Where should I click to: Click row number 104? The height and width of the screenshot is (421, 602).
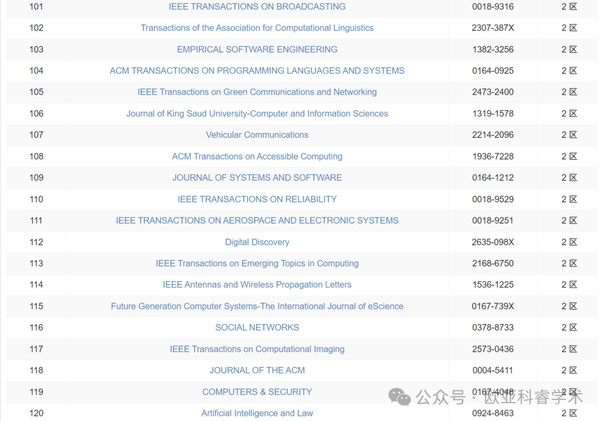tap(36, 71)
